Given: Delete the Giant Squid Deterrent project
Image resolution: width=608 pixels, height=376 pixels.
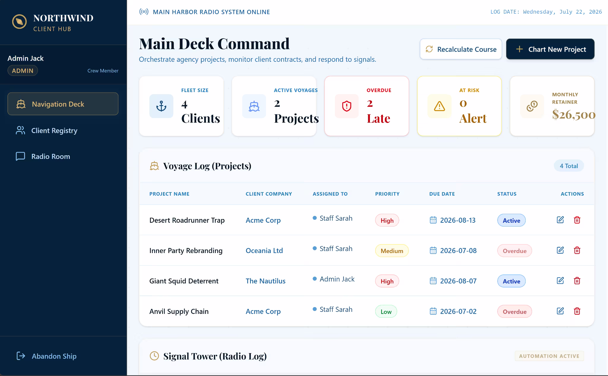Looking at the screenshot, I should pos(577,280).
